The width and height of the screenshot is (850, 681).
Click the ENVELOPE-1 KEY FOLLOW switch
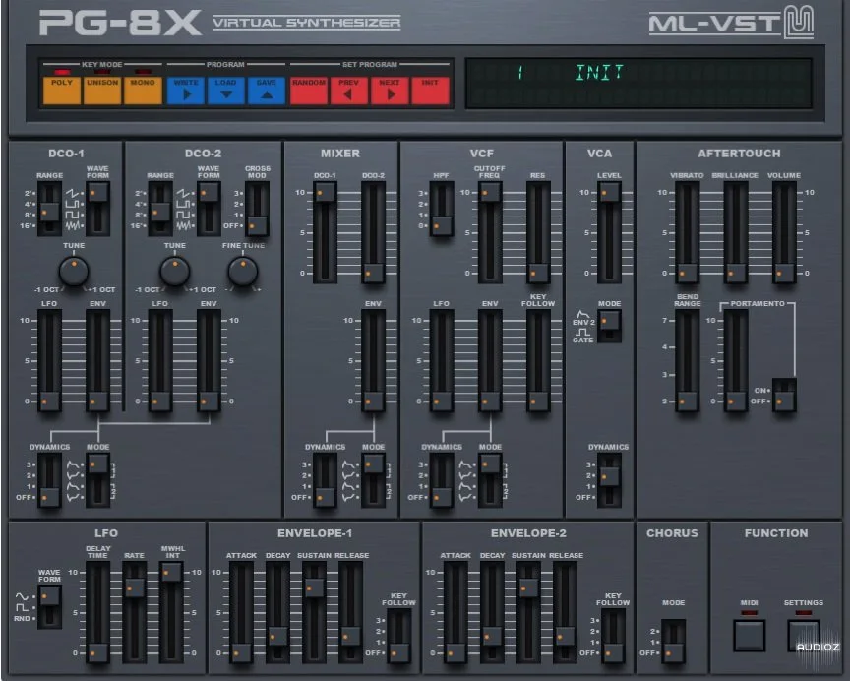pyautogui.click(x=399, y=636)
